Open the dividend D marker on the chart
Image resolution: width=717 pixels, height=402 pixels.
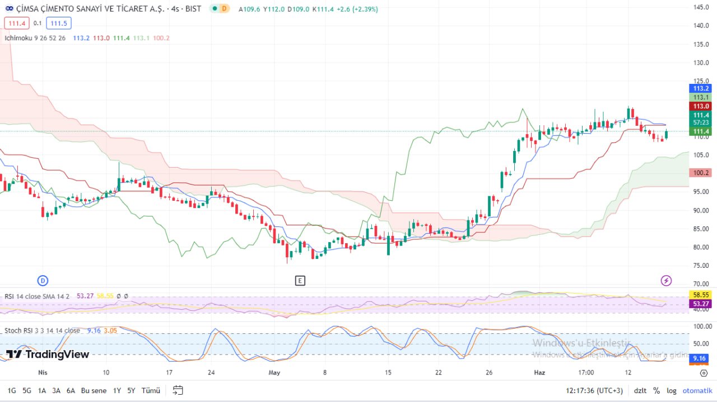click(43, 281)
